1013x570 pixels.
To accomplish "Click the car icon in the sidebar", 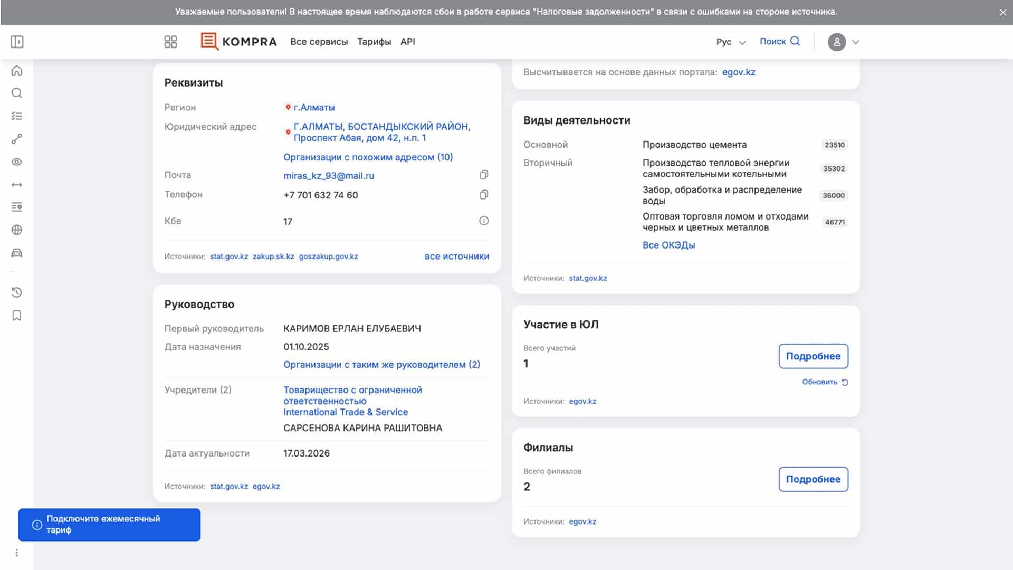I will pyautogui.click(x=17, y=253).
